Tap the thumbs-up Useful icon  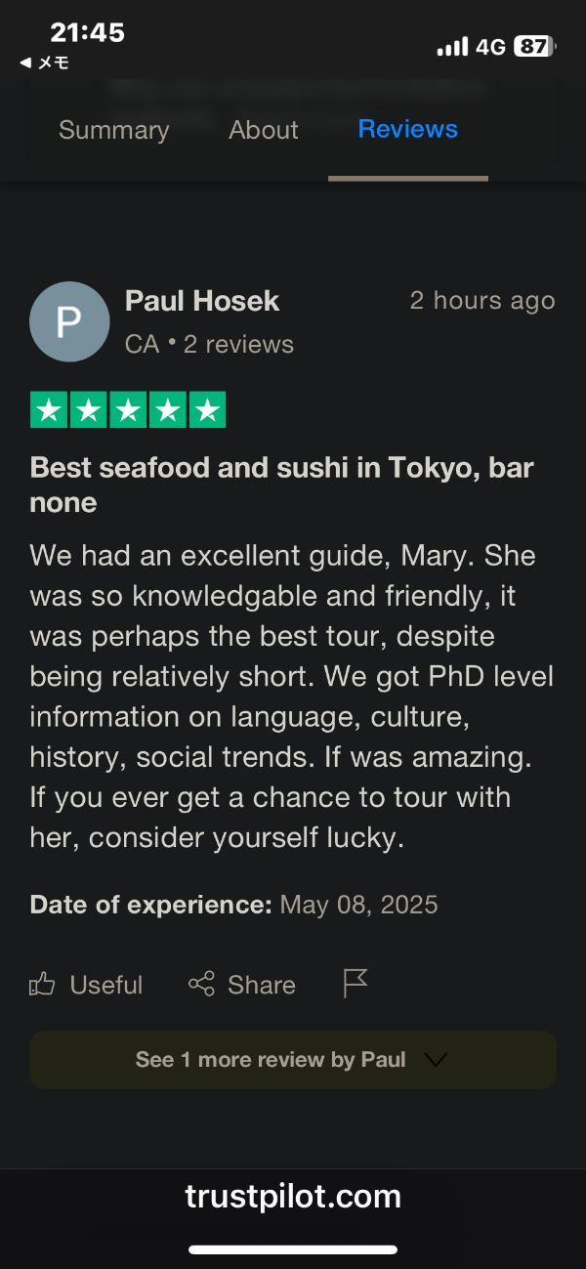pos(42,984)
